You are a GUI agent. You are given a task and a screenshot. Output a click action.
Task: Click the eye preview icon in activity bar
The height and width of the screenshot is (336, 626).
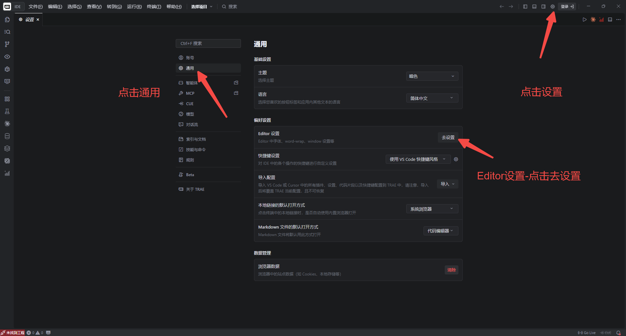tap(7, 57)
